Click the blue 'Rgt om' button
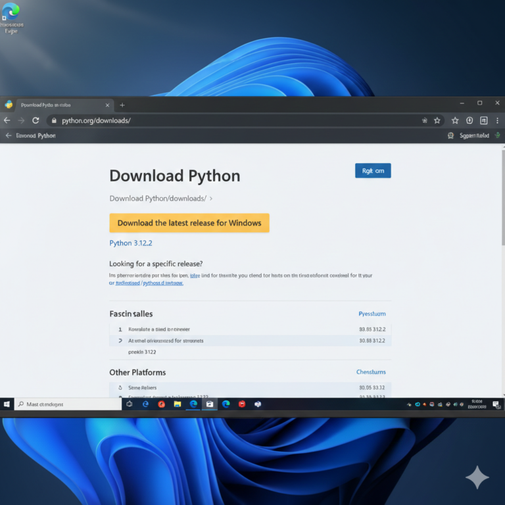 [373, 171]
